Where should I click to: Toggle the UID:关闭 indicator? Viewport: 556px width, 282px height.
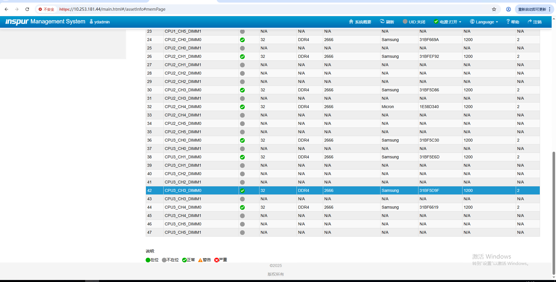414,22
